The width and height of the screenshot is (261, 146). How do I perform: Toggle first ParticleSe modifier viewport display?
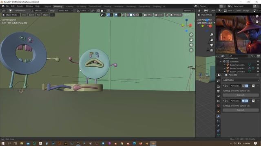243,86
